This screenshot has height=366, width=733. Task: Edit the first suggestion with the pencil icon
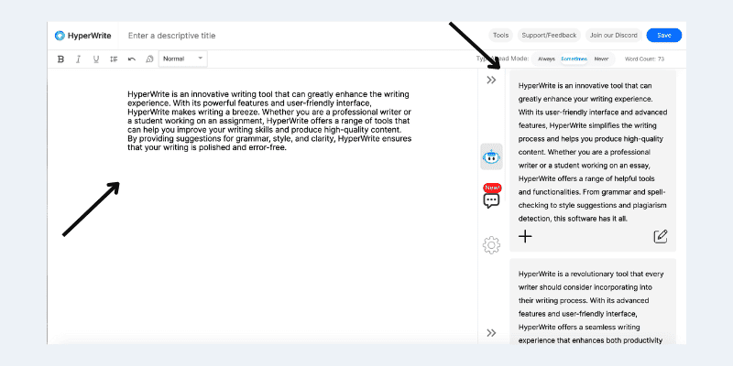(660, 236)
